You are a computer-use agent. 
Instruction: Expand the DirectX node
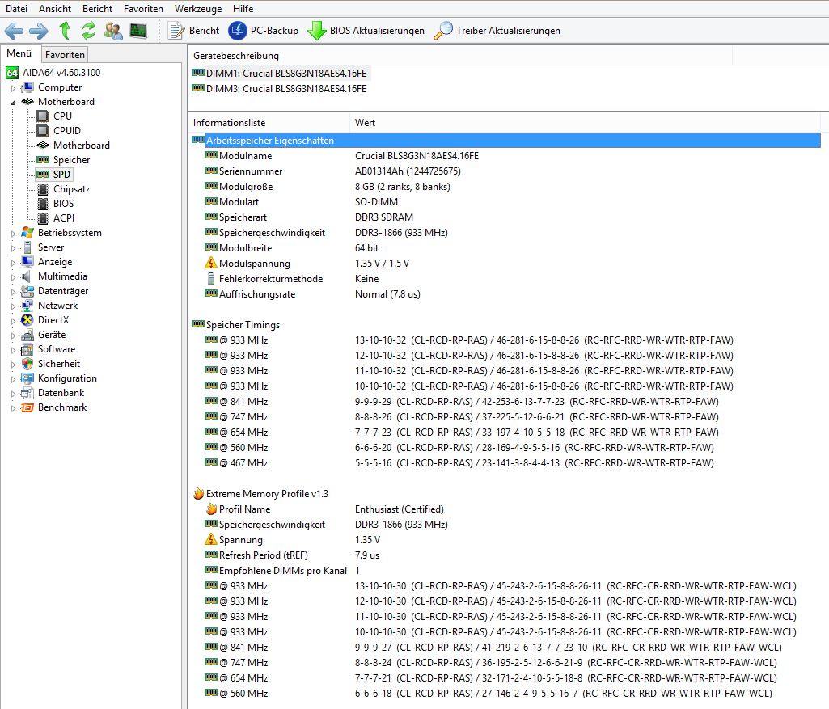point(13,320)
